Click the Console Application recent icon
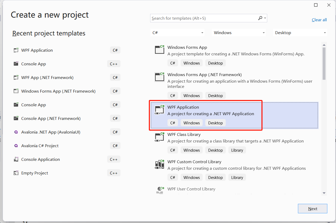 pyautogui.click(x=16, y=159)
